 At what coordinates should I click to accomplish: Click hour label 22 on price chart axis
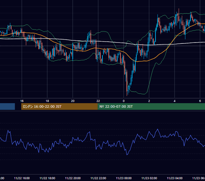[98, 101]
